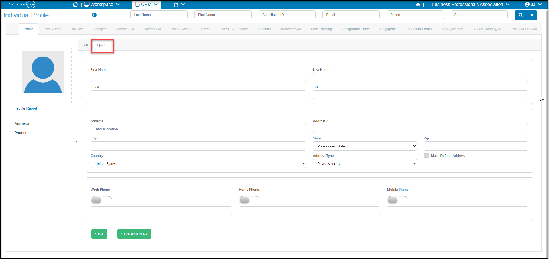The height and width of the screenshot is (259, 549).
Task: Click the AssociationSphere logo
Action: (22, 5)
